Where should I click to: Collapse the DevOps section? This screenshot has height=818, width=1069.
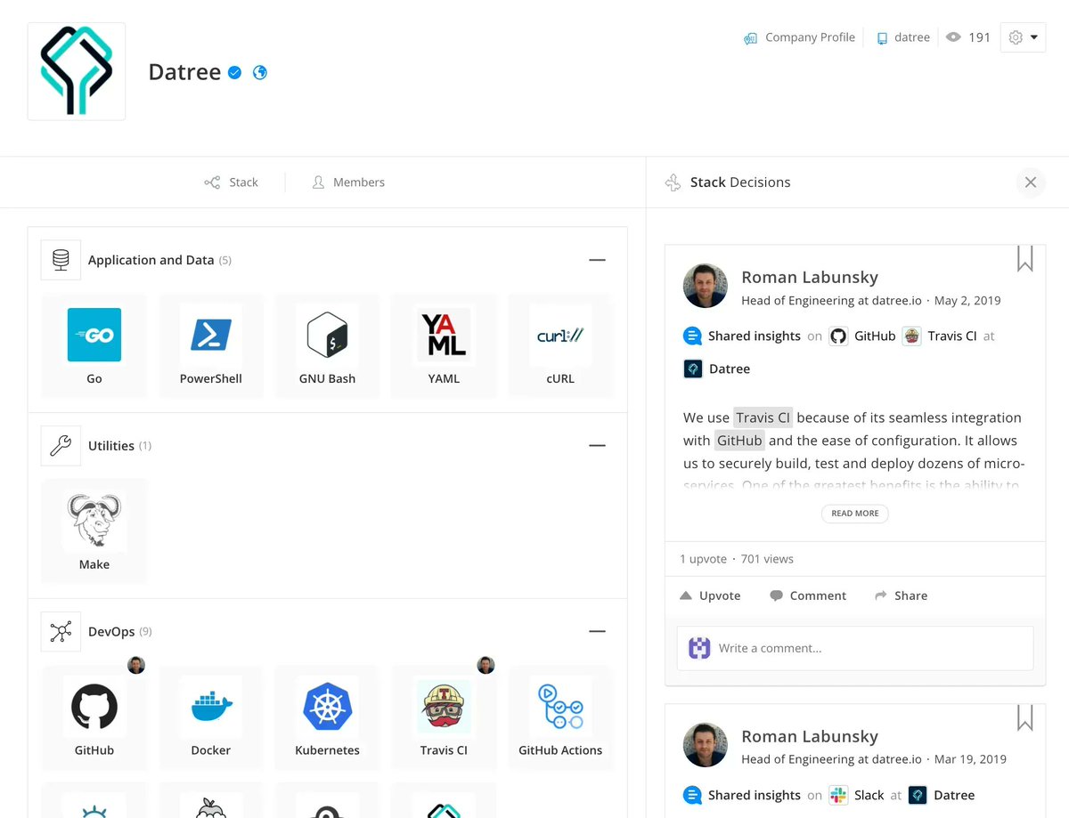click(597, 631)
